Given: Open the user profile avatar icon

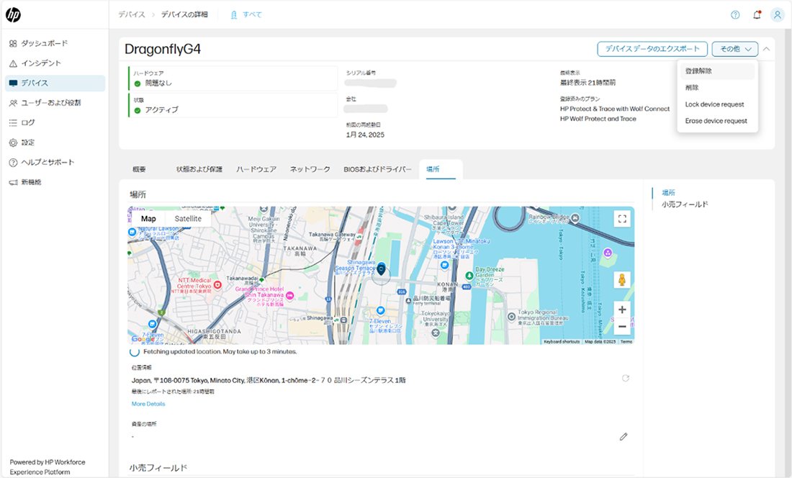Looking at the screenshot, I should [x=778, y=14].
